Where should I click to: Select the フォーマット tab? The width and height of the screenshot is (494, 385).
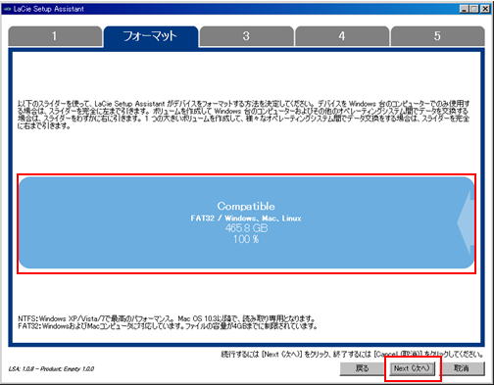(151, 36)
